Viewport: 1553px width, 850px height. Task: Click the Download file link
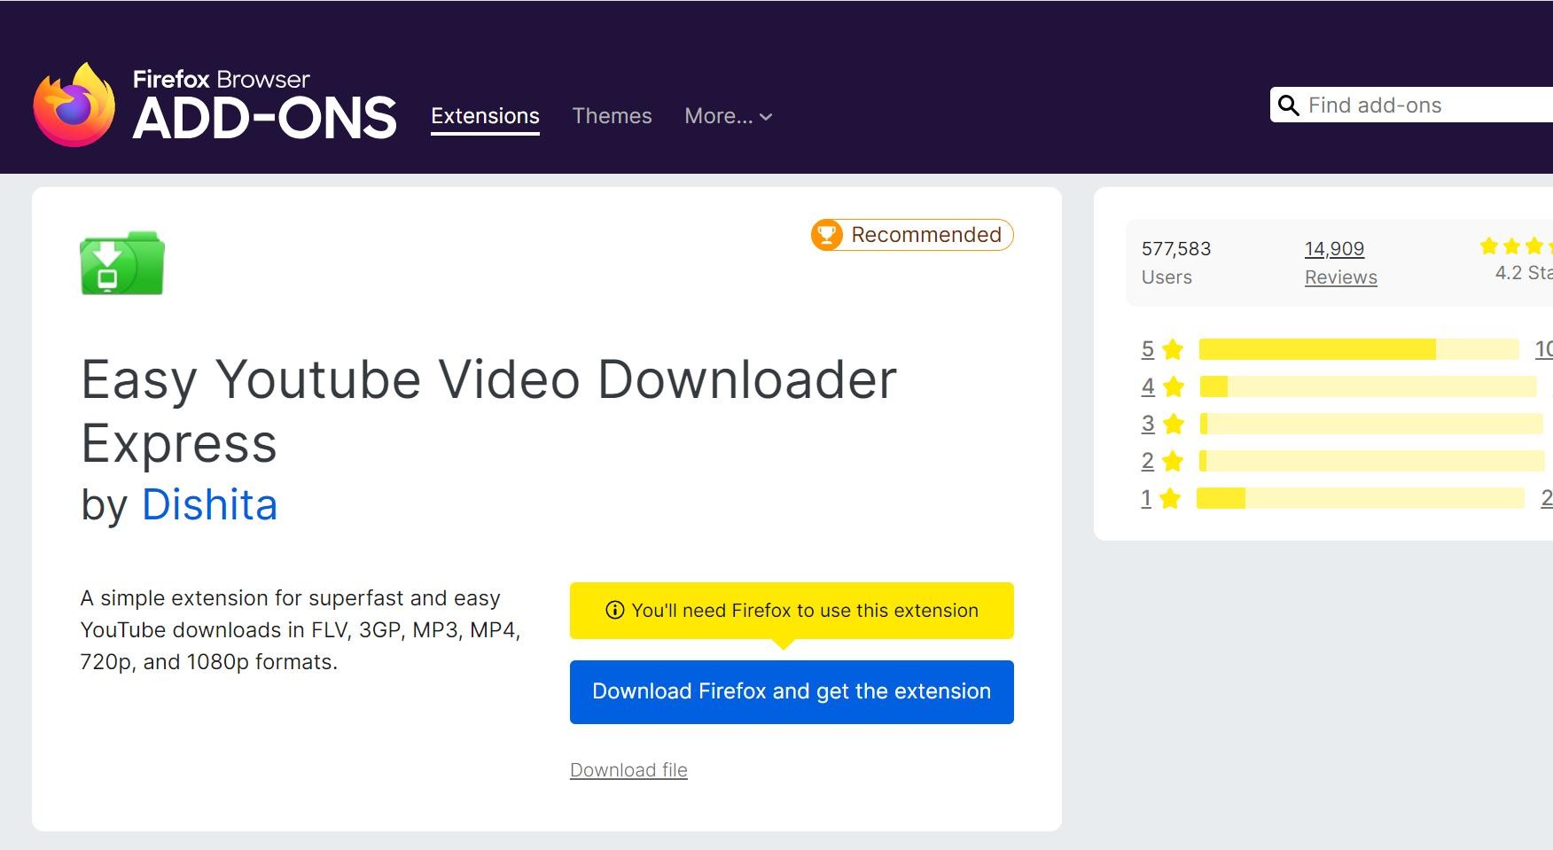point(628,770)
